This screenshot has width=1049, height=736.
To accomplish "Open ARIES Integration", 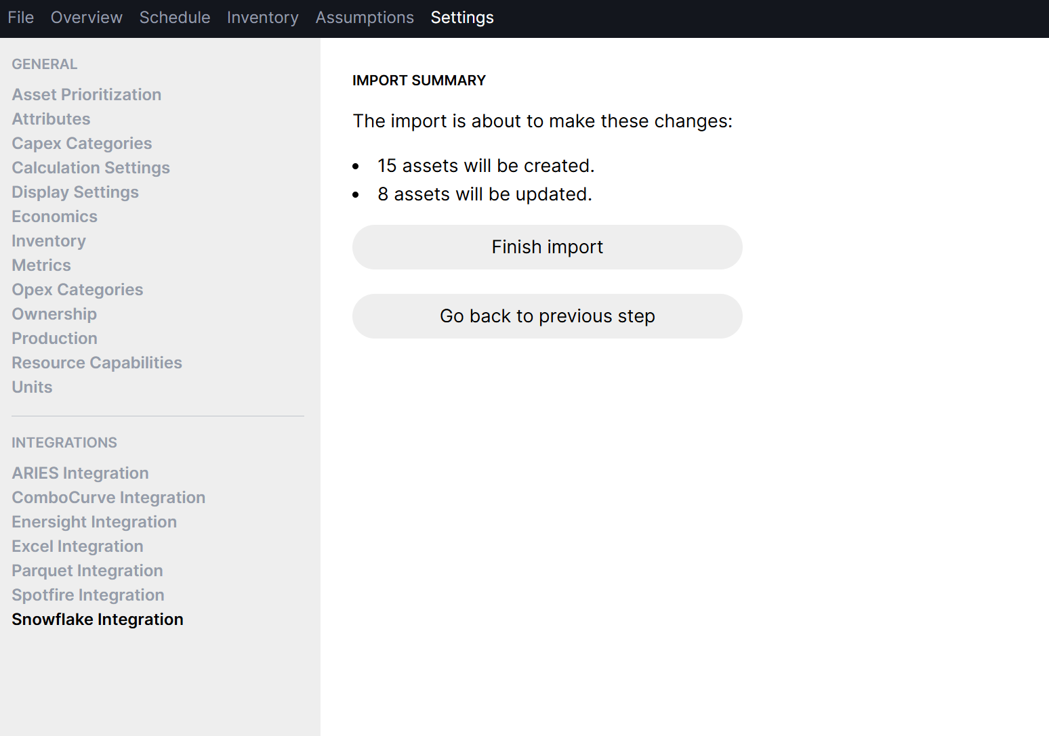I will click(x=80, y=473).
